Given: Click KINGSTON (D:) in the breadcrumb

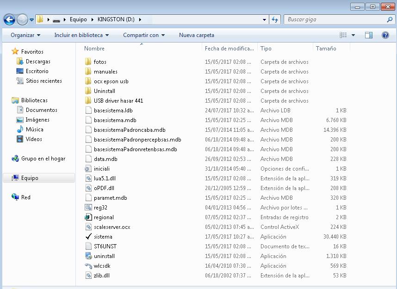Looking at the screenshot, I should coord(116,19).
